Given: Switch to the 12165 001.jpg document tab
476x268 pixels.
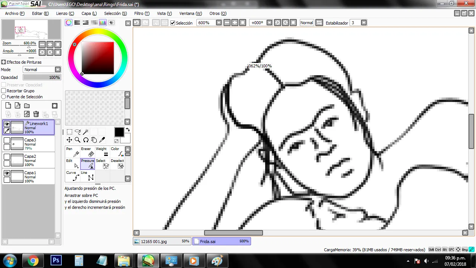Looking at the screenshot, I should (x=162, y=241).
